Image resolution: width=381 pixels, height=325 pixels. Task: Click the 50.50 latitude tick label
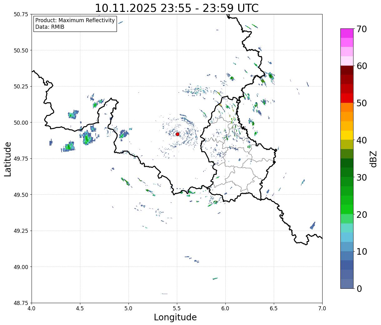[21, 50]
